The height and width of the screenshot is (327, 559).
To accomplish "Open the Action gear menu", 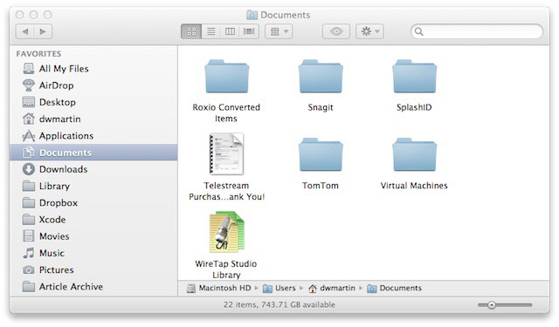I will [369, 31].
